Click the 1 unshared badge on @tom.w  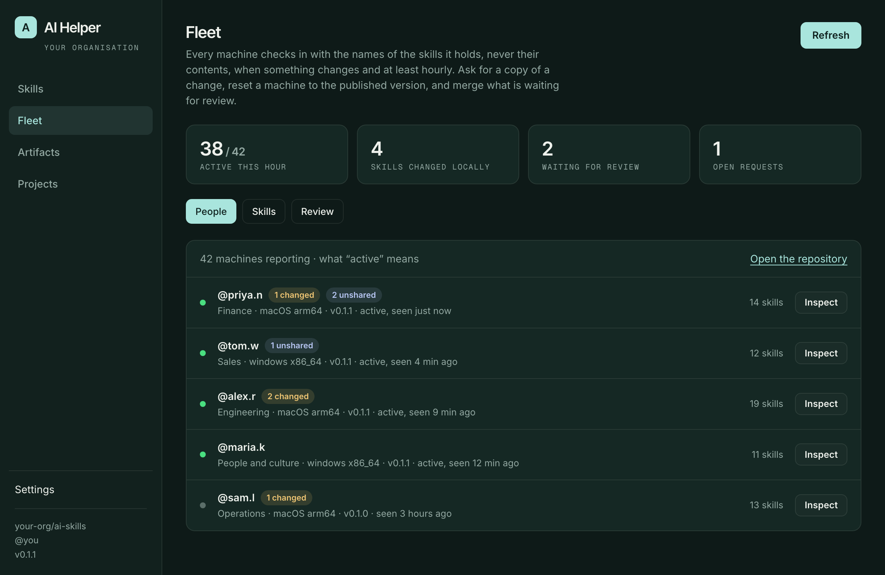click(x=292, y=345)
